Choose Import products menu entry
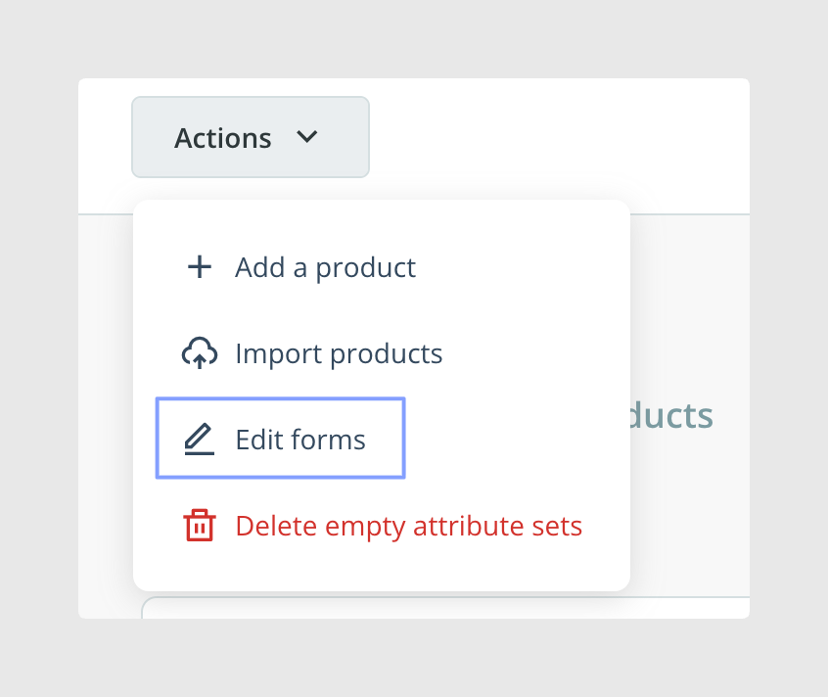This screenshot has height=697, width=828. pos(312,352)
